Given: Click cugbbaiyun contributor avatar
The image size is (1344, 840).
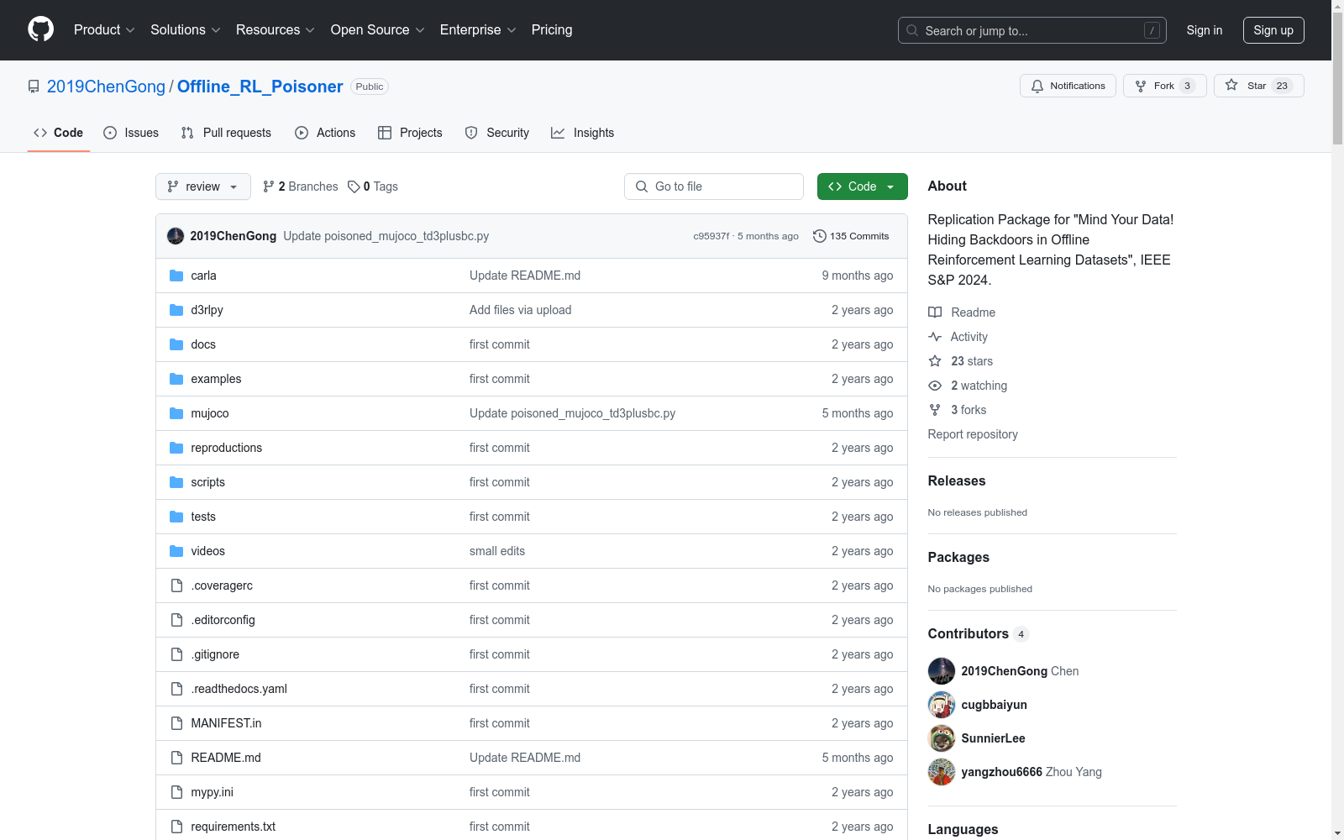Looking at the screenshot, I should coord(942,705).
